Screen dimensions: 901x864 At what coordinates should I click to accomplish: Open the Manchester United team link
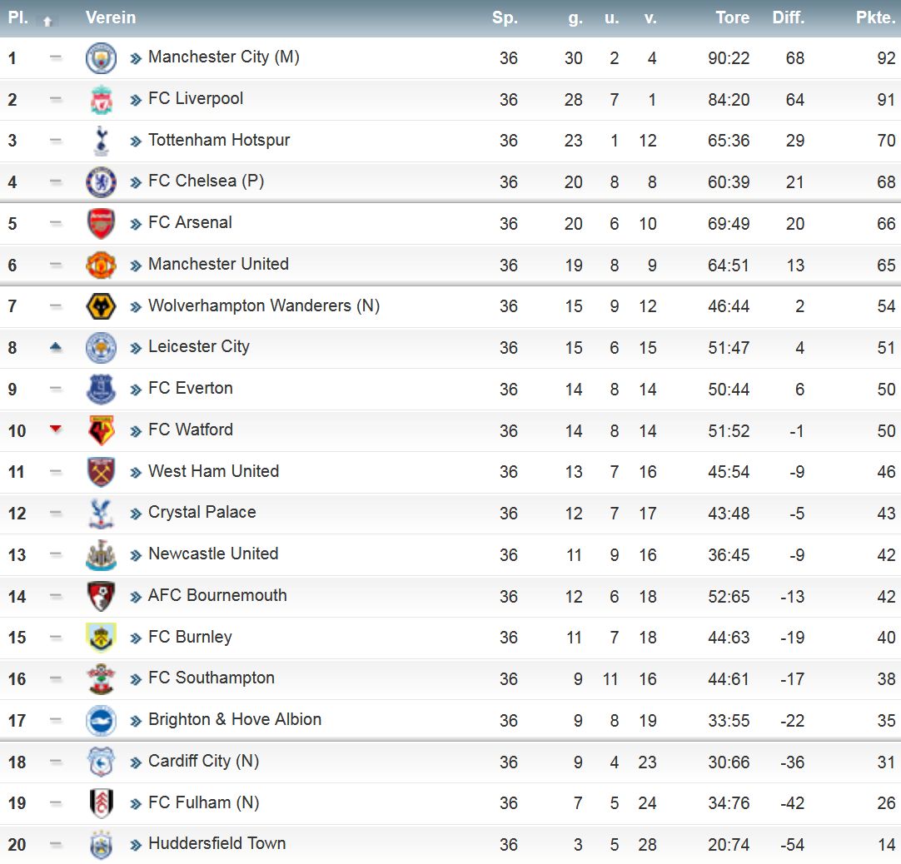[218, 264]
